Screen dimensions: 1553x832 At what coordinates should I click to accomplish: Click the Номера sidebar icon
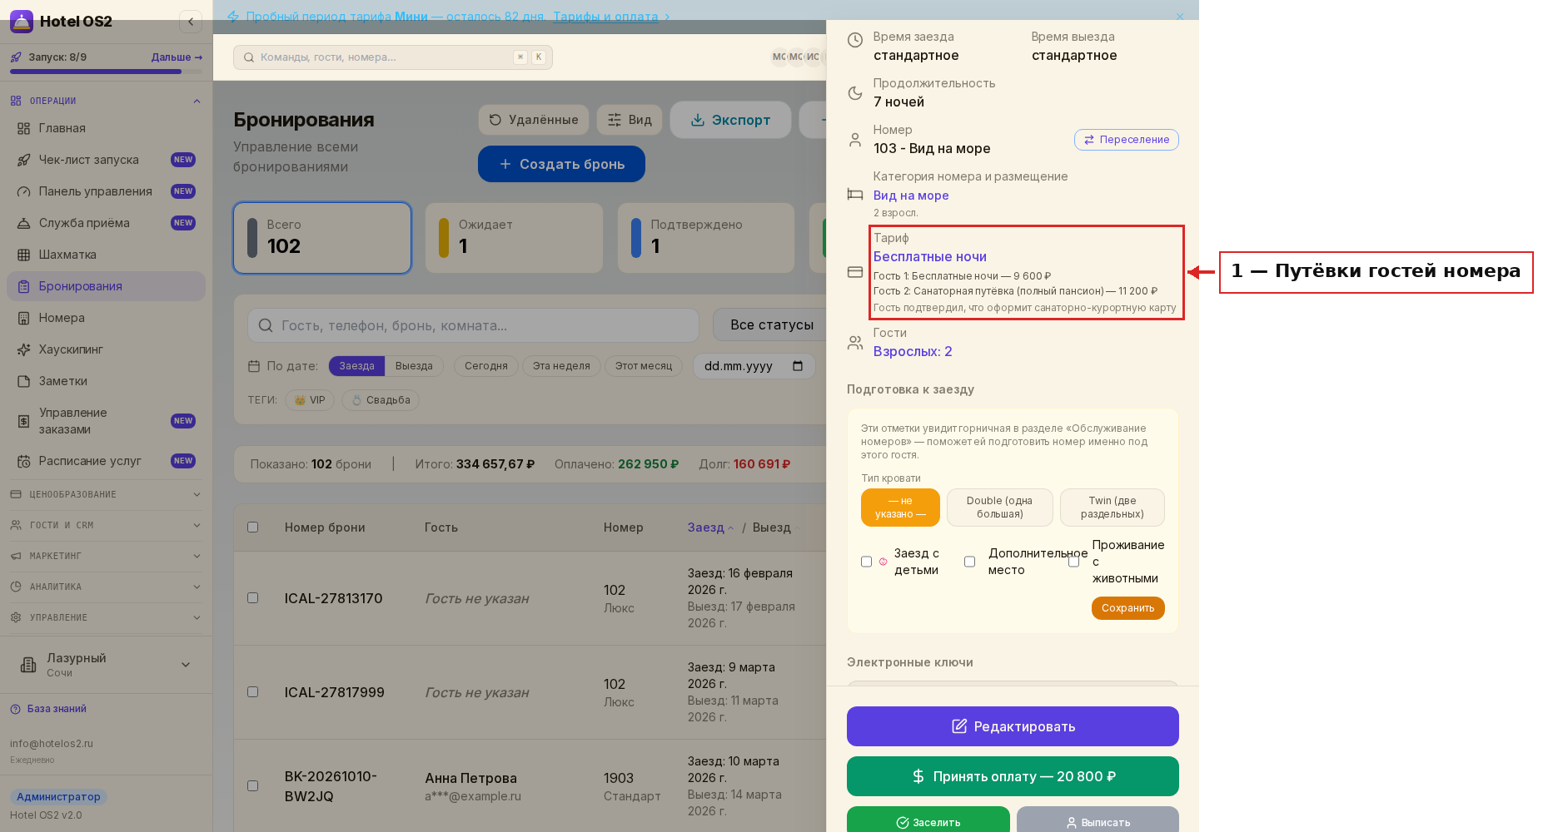pos(23,318)
